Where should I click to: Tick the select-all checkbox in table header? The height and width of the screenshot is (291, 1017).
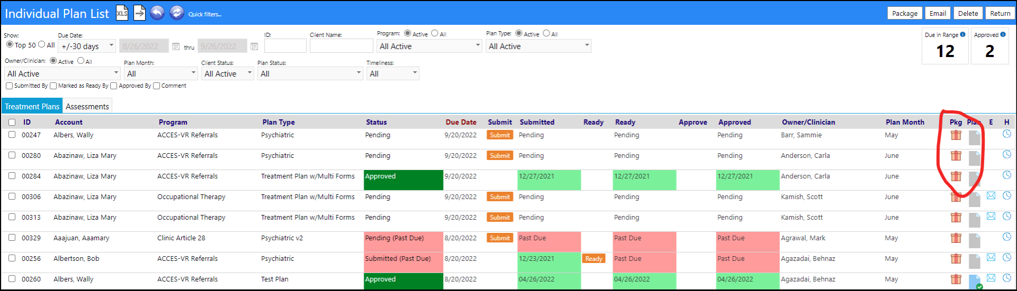[x=12, y=122]
